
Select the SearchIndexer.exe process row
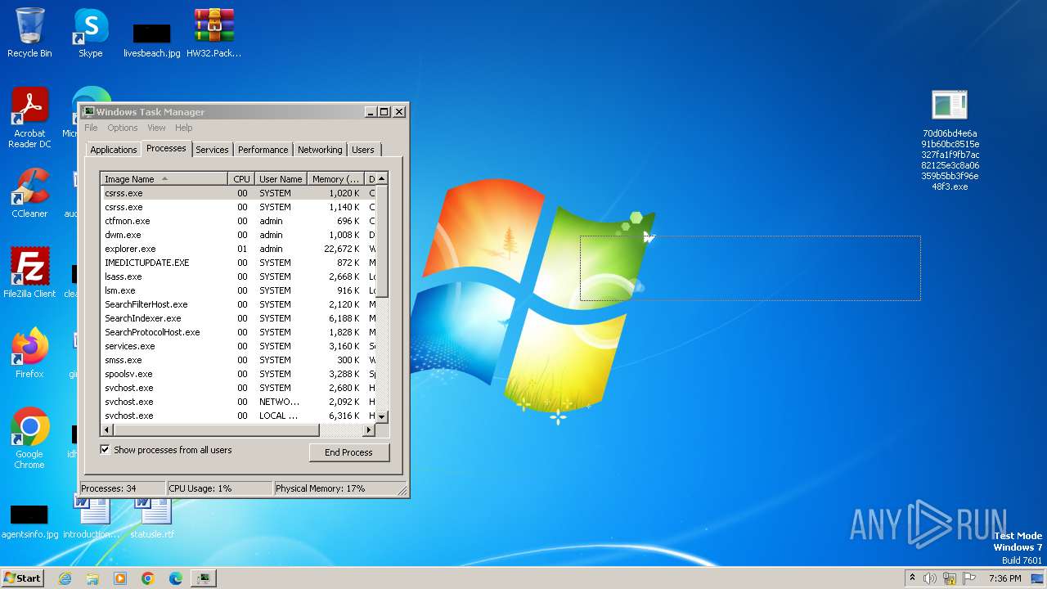pos(238,318)
